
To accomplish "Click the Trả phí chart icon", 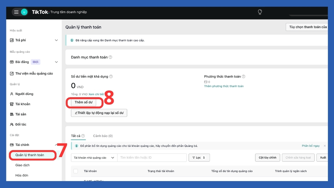I will (x=12, y=40).
